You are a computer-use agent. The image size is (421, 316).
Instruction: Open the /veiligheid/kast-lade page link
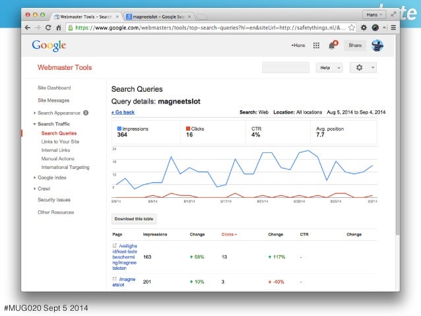coord(125,257)
